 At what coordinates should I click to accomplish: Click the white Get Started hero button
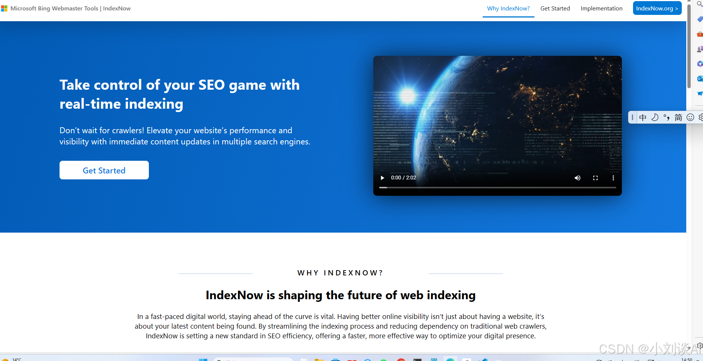coord(104,170)
